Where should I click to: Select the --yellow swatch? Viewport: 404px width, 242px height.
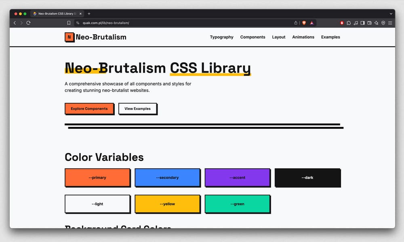tap(167, 204)
